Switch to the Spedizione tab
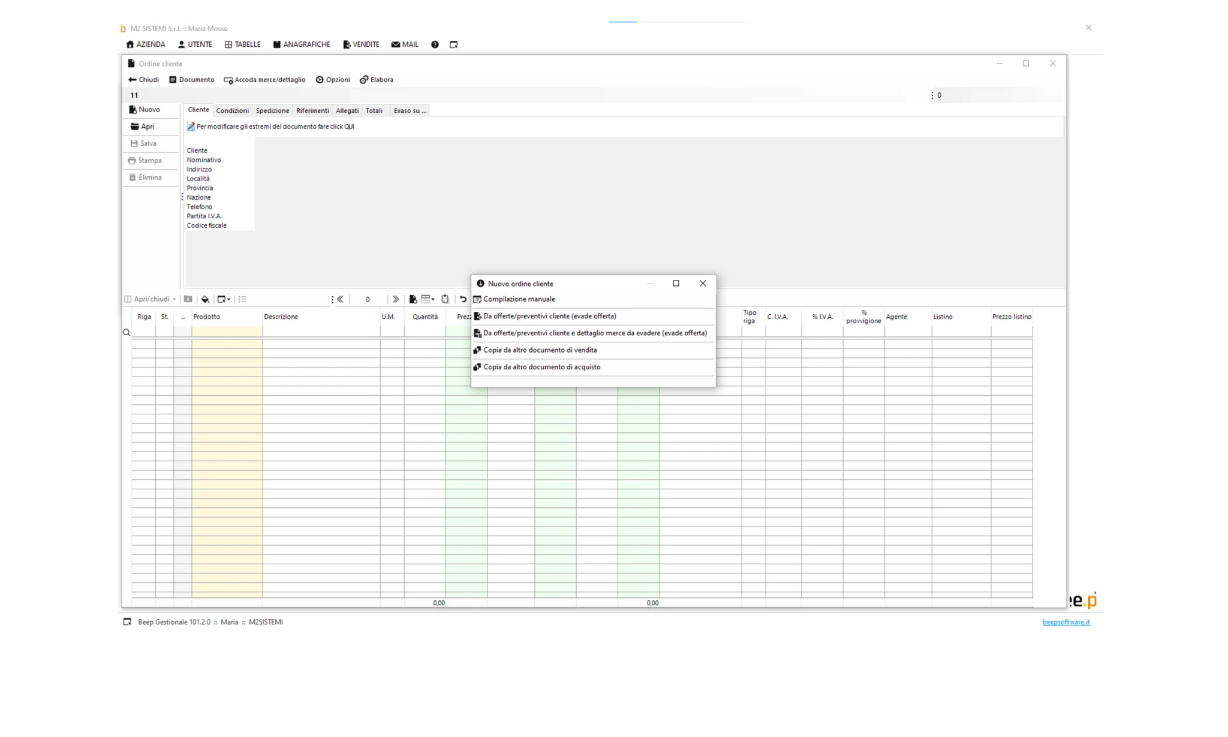The height and width of the screenshot is (737, 1228). click(x=272, y=111)
